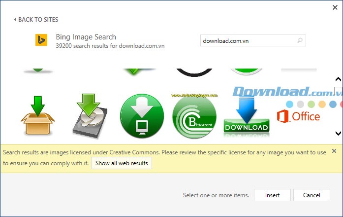The width and height of the screenshot is (343, 217).
Task: Focus the search box containing download.com.vn
Action: click(x=249, y=40)
